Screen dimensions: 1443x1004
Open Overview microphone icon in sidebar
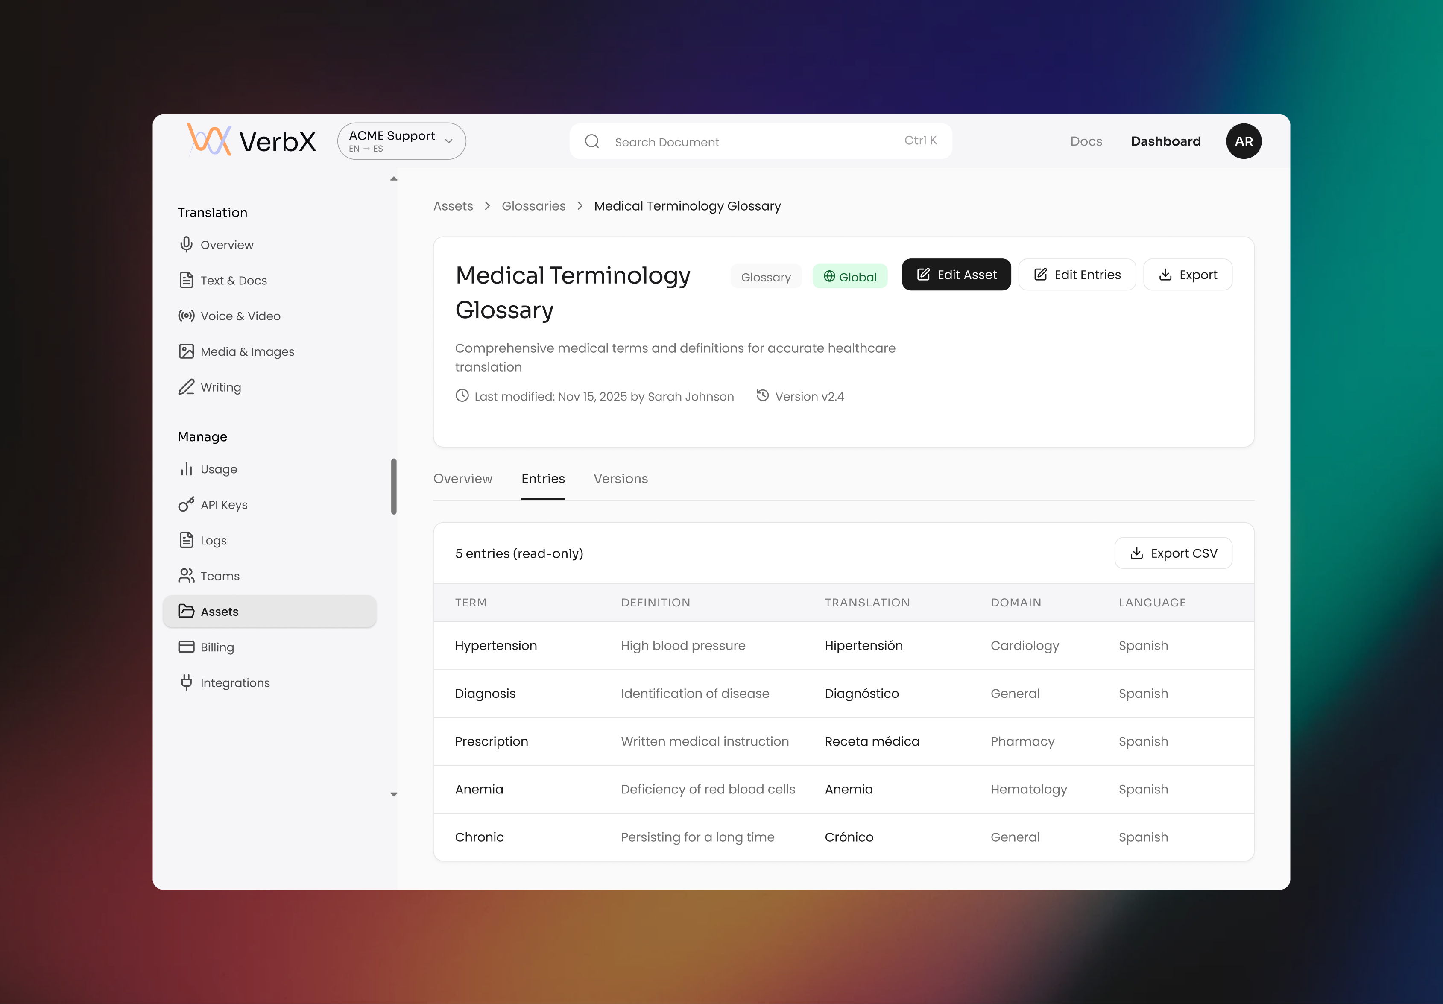[186, 245]
